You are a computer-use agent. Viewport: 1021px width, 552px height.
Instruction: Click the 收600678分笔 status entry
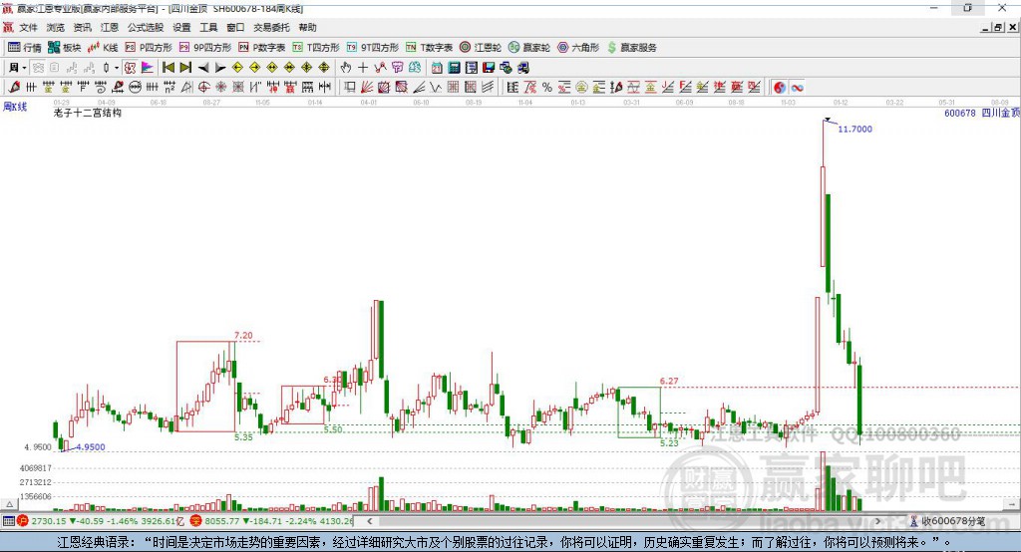pos(947,521)
